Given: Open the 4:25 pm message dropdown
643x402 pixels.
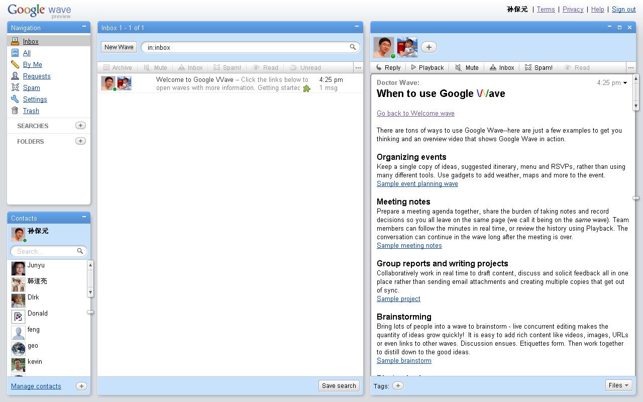Looking at the screenshot, I should point(625,83).
